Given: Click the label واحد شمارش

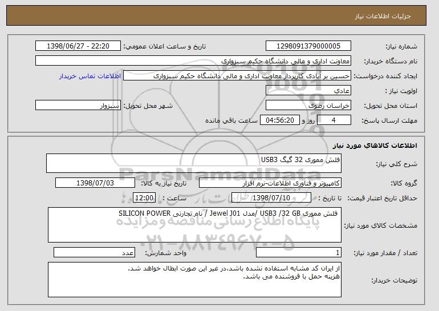Looking at the screenshot, I should (165, 253).
